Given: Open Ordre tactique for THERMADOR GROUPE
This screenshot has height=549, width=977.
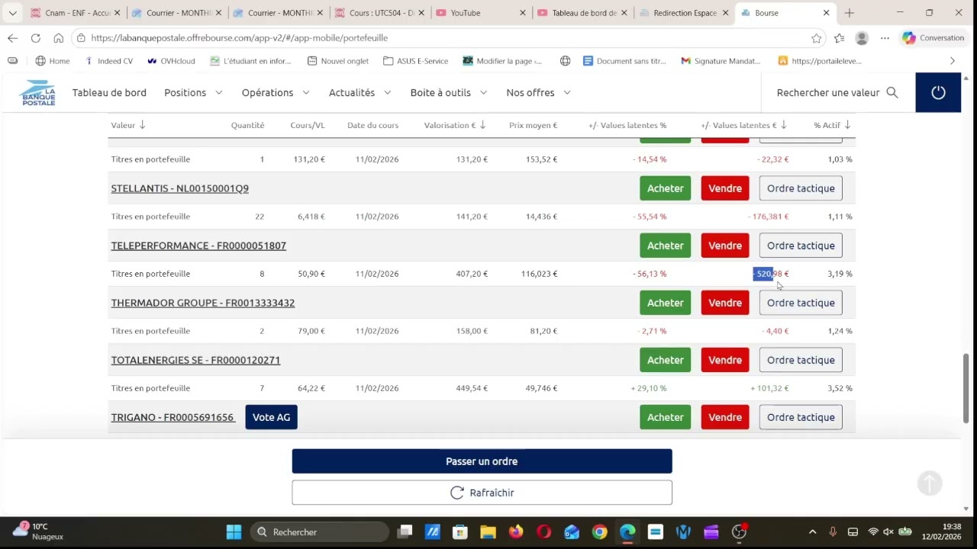Looking at the screenshot, I should (x=801, y=303).
